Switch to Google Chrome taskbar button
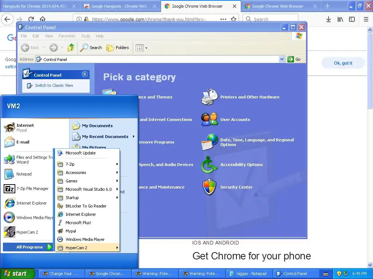 (x=108, y=274)
